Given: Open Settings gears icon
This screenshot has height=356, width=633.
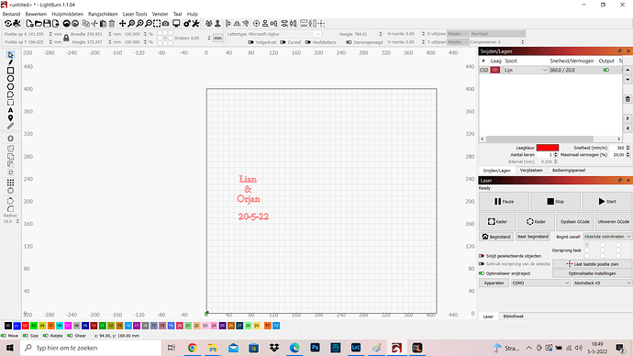Looking at the screenshot, I should (x=187, y=24).
